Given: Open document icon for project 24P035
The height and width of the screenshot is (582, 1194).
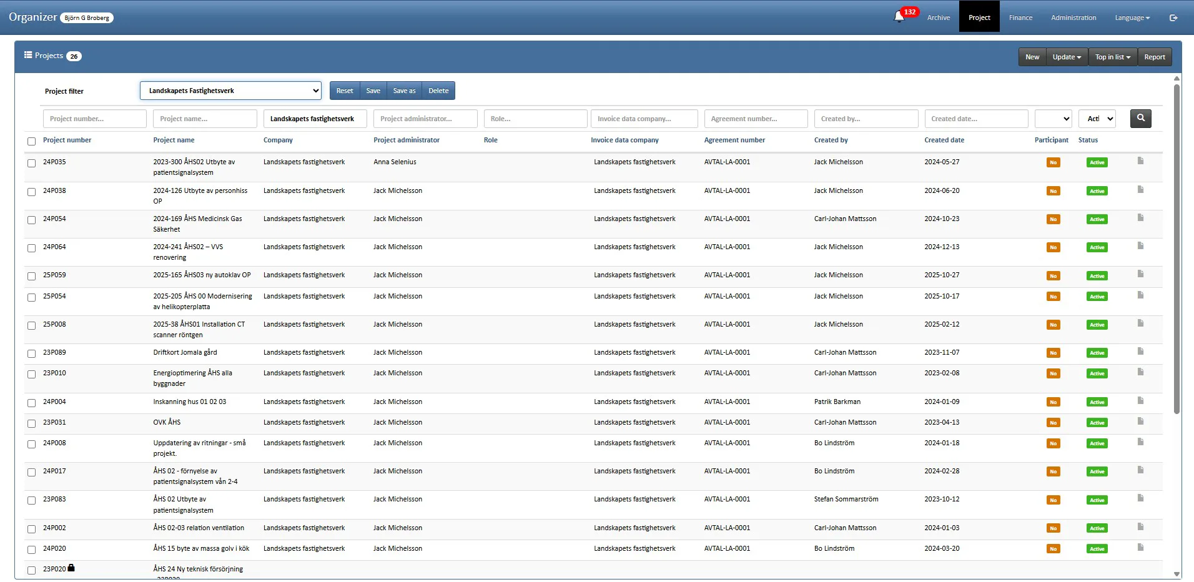Looking at the screenshot, I should pos(1140,161).
